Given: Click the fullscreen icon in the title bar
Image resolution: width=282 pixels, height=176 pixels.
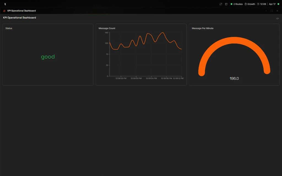Looking at the screenshot, I should pyautogui.click(x=272, y=10).
